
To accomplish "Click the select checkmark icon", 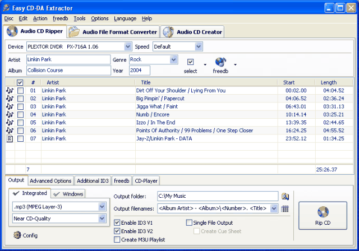I will pyautogui.click(x=190, y=62).
